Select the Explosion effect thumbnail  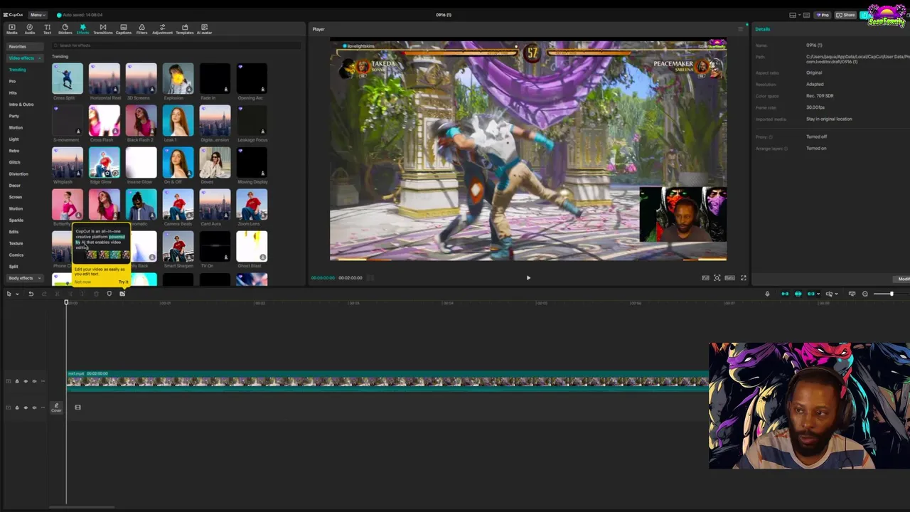click(178, 79)
